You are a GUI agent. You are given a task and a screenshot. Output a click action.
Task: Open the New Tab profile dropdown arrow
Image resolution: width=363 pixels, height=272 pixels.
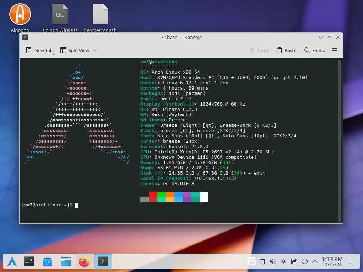click(54, 54)
